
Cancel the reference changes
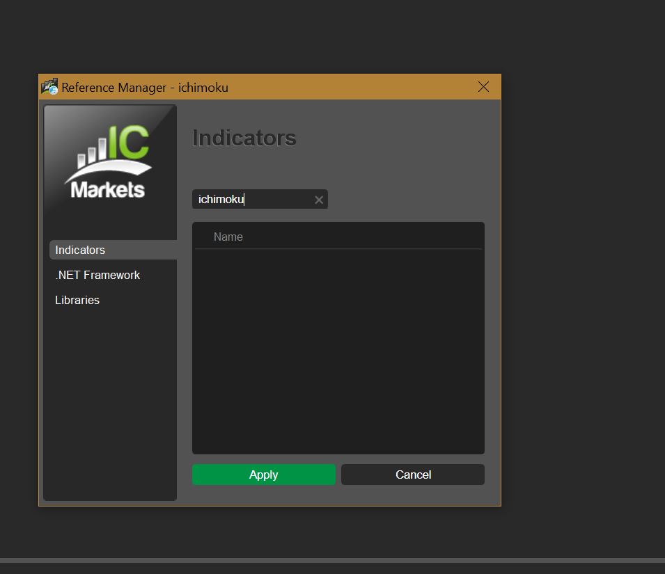point(413,475)
